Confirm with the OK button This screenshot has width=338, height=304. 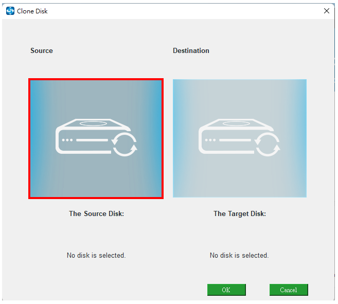pos(226,290)
